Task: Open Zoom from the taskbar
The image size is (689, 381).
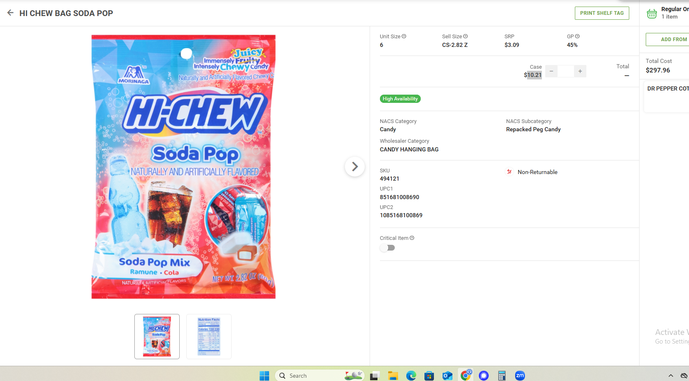Action: (x=520, y=375)
